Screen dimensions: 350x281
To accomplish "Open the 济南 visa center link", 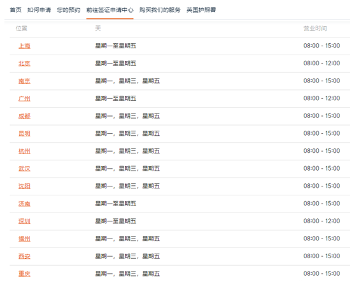I will click(24, 204).
